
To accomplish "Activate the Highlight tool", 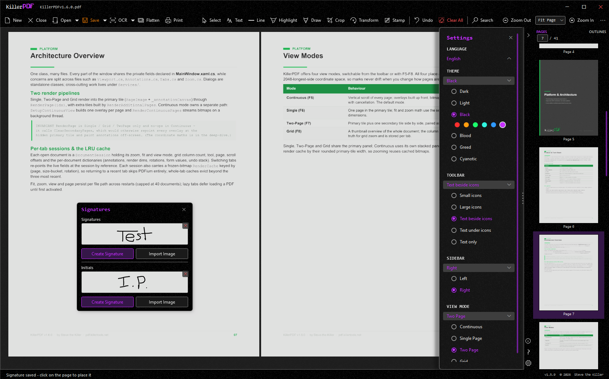I will [284, 20].
